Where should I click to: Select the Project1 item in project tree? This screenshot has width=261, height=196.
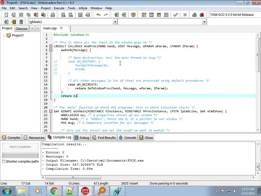(18, 35)
